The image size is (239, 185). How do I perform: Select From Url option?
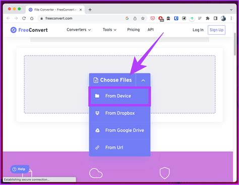click(x=119, y=148)
